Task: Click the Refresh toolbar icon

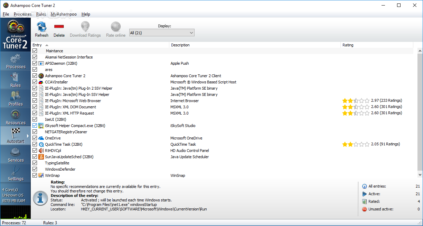Action: pyautogui.click(x=41, y=27)
